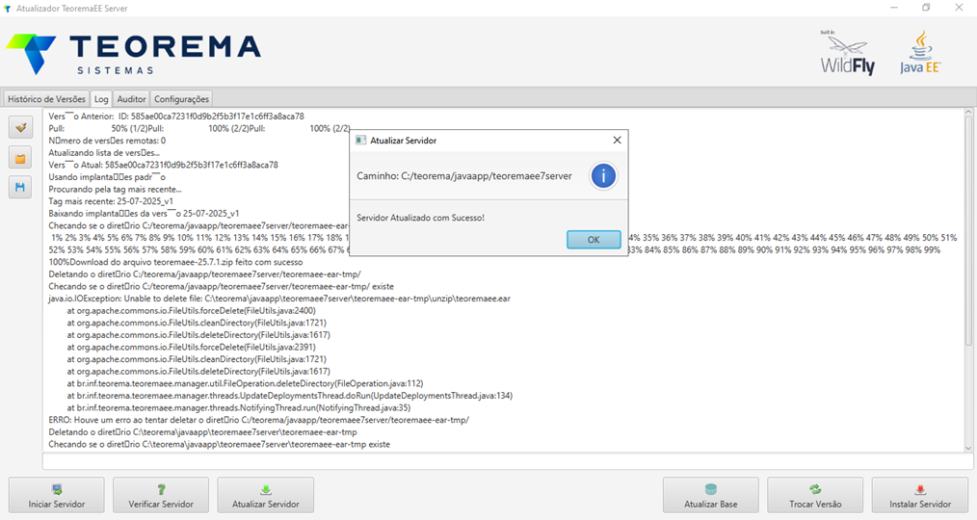Click the 'Atualizando lista de vers' log line
This screenshot has height=520, width=977.
point(104,152)
